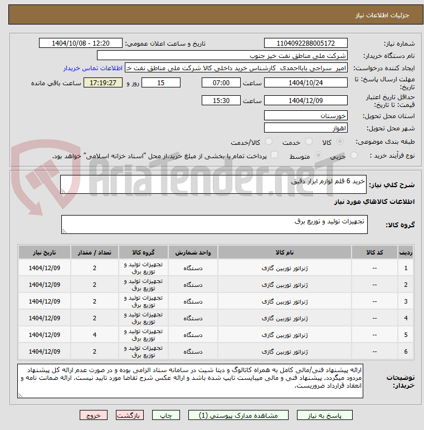Screen dimensions: 424x430
Task: Click the remaining time field 17:19:27
Action: point(103,83)
